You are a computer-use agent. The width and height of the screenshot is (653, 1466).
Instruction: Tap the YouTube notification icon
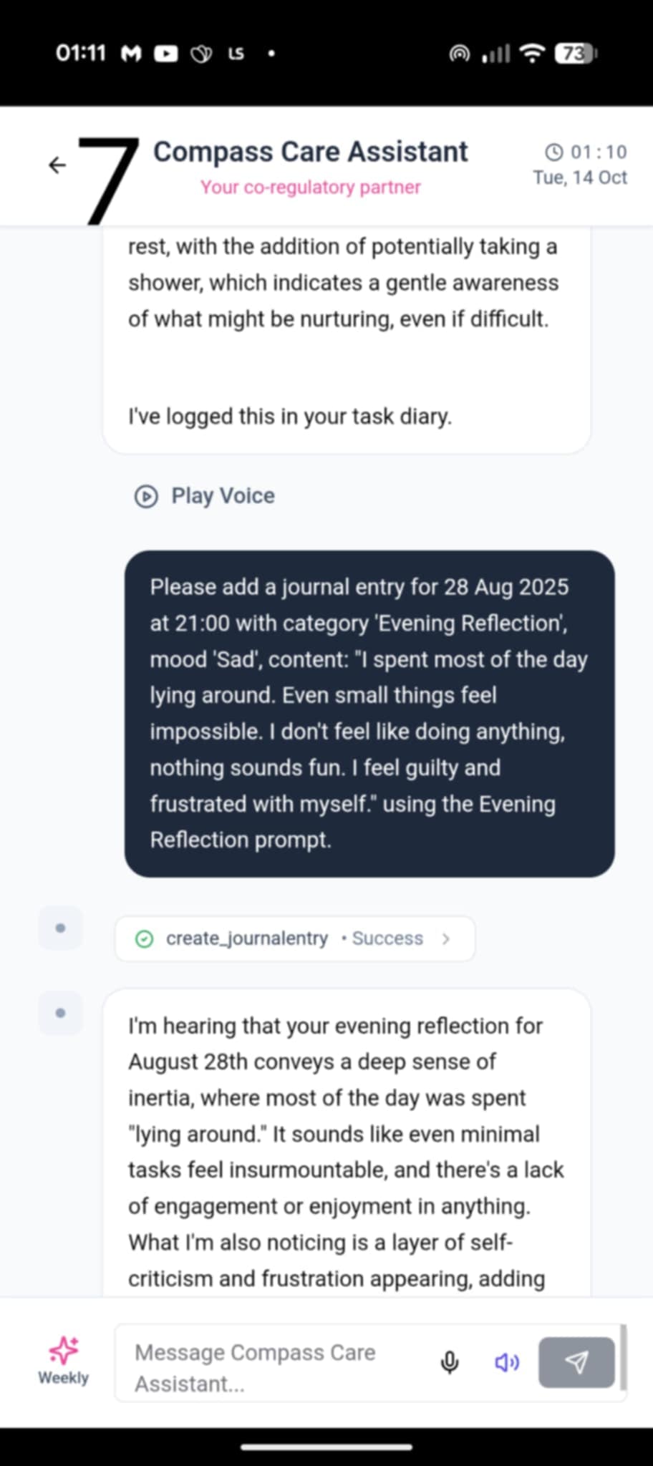coord(166,54)
